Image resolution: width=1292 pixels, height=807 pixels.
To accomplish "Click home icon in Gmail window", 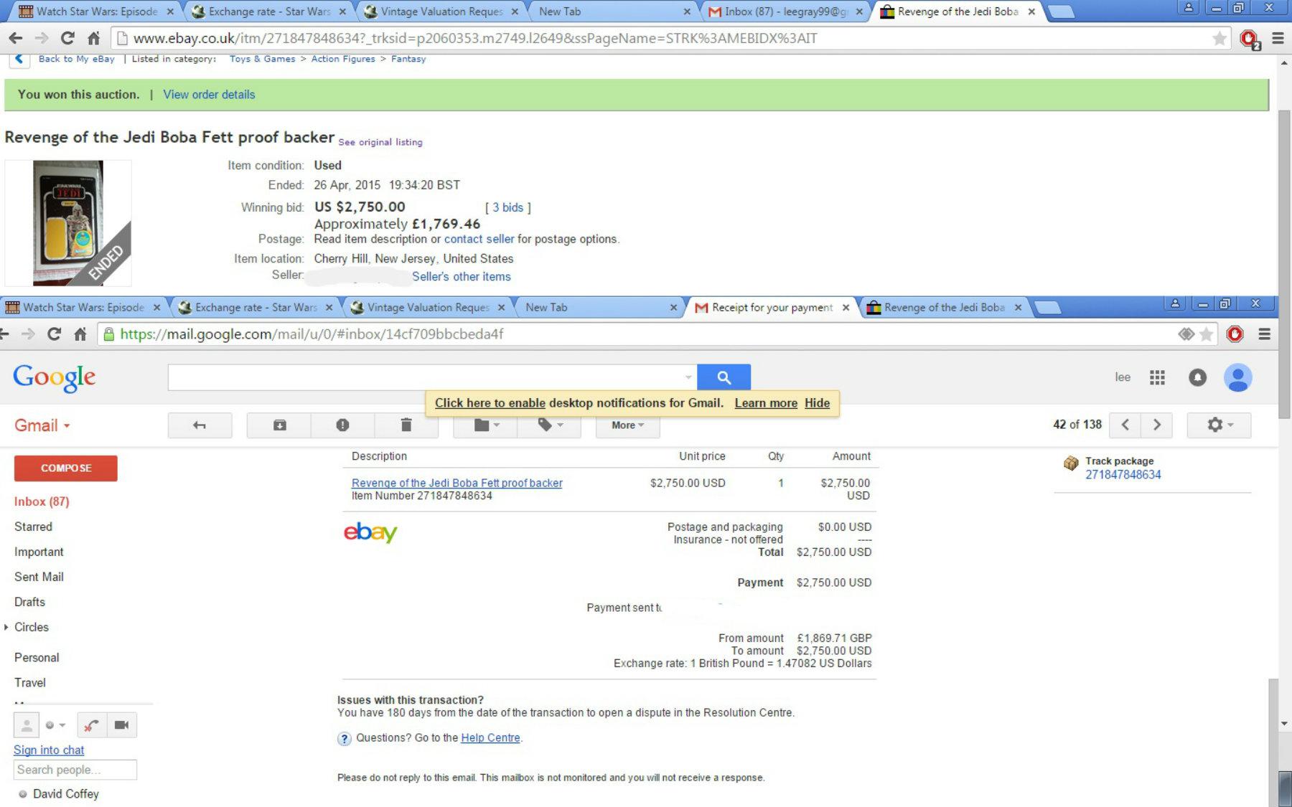I will (x=80, y=334).
